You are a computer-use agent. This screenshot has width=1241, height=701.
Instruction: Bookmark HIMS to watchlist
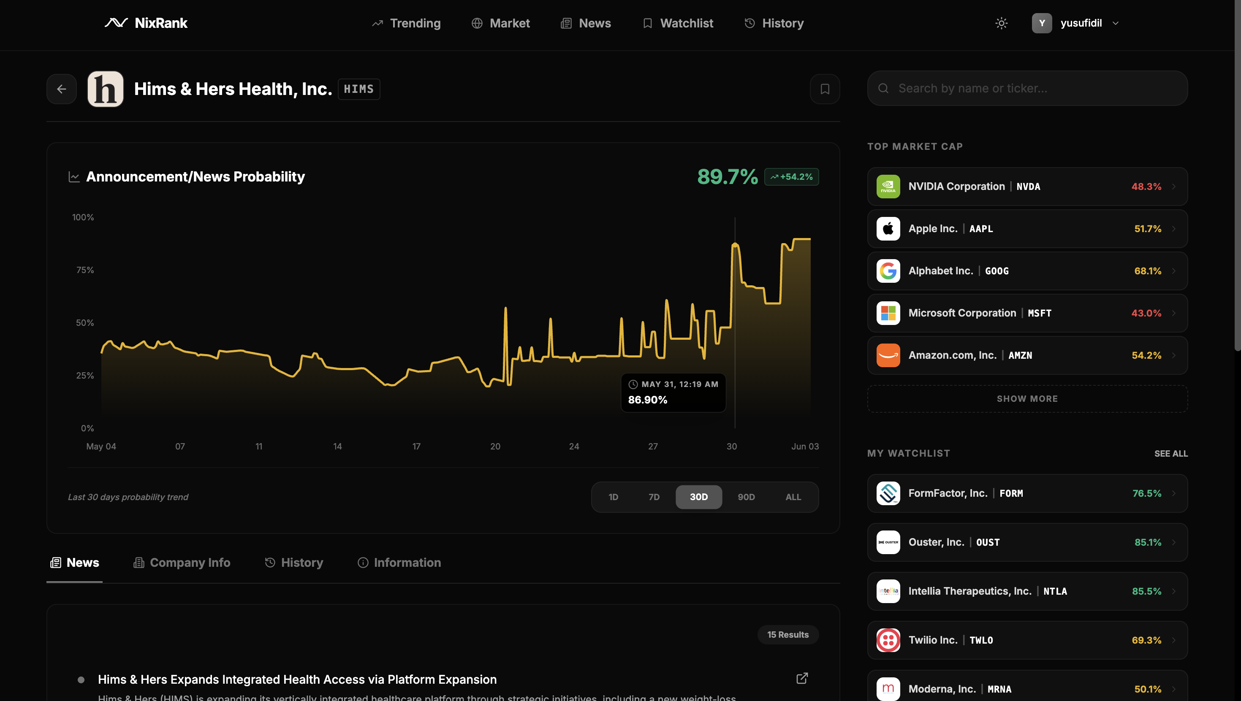point(825,89)
